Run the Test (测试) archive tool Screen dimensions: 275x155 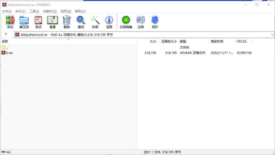[x=38, y=22]
